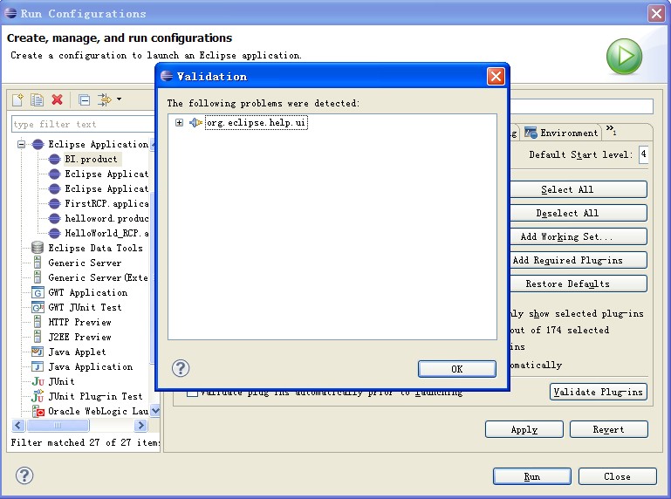Select the helloword.product configuration
Image resolution: width=671 pixels, height=499 pixels.
pos(106,218)
